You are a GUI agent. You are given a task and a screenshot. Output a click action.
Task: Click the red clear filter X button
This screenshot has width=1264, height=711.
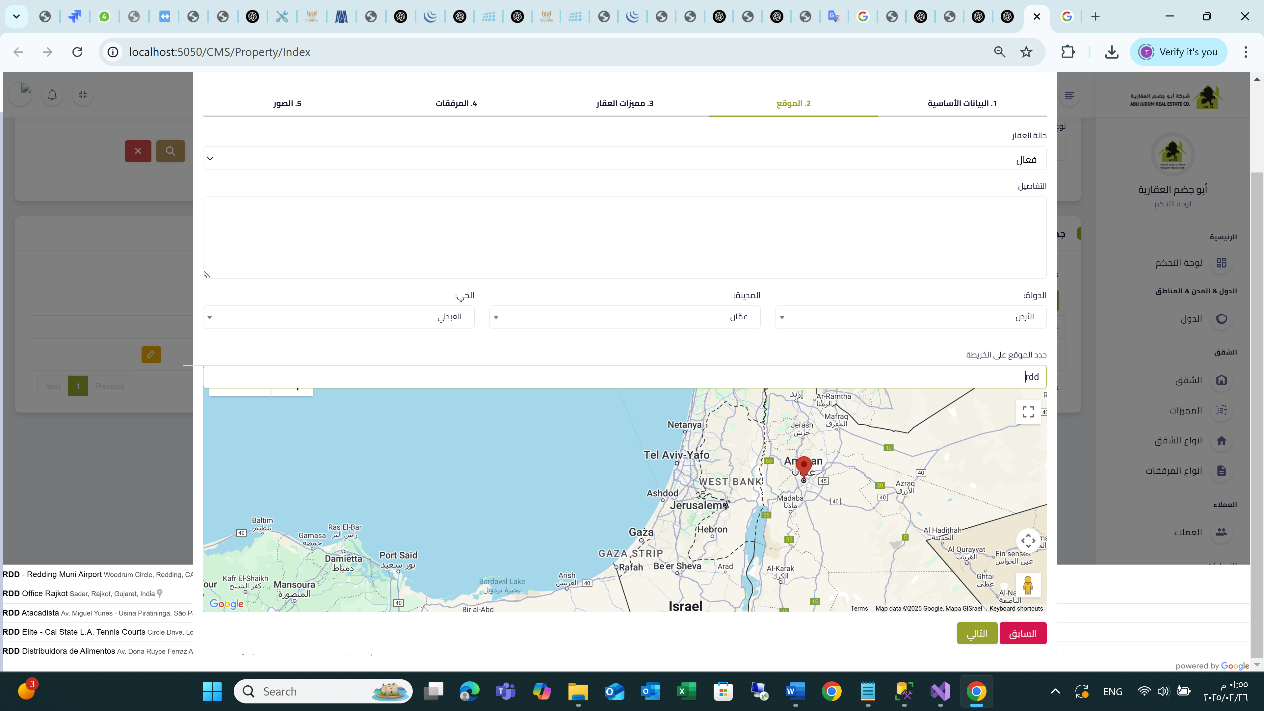(138, 151)
